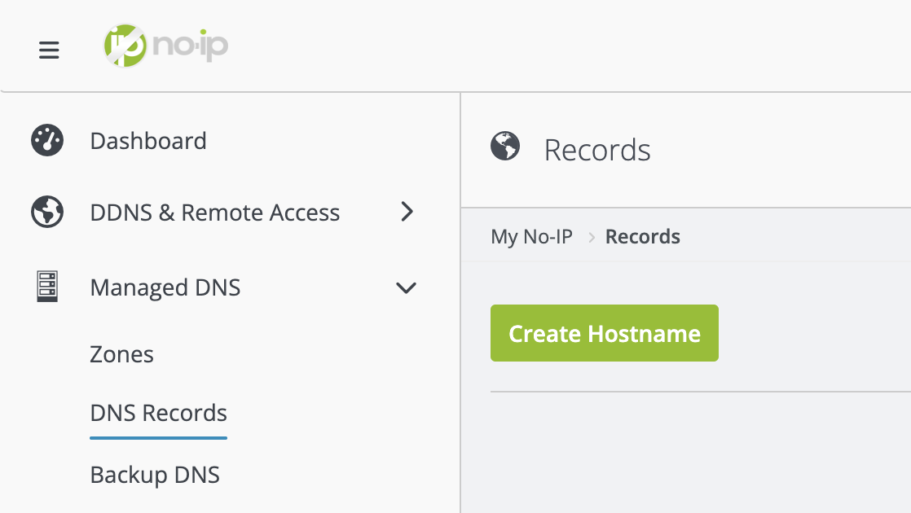911x513 pixels.
Task: Click the bold Records breadcrumb
Action: coord(643,237)
